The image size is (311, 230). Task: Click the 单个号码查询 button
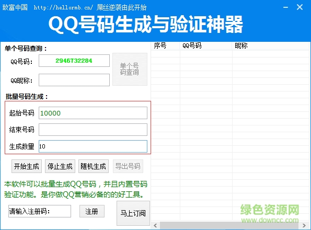pos(130,69)
